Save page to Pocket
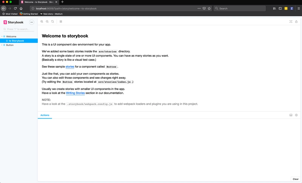 click(204, 8)
